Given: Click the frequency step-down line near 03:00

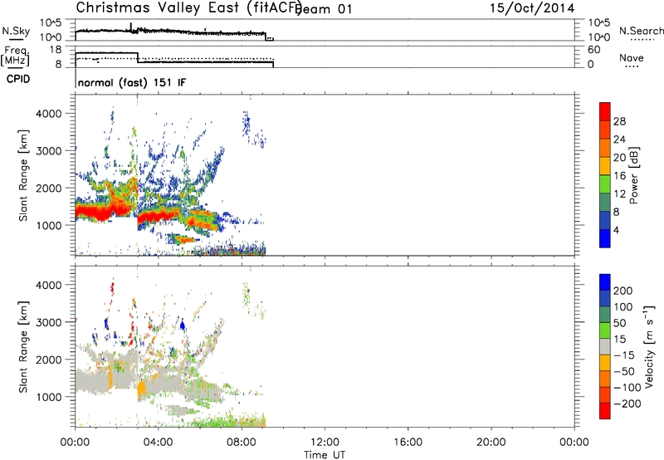Looking at the screenshot, I should (x=138, y=57).
